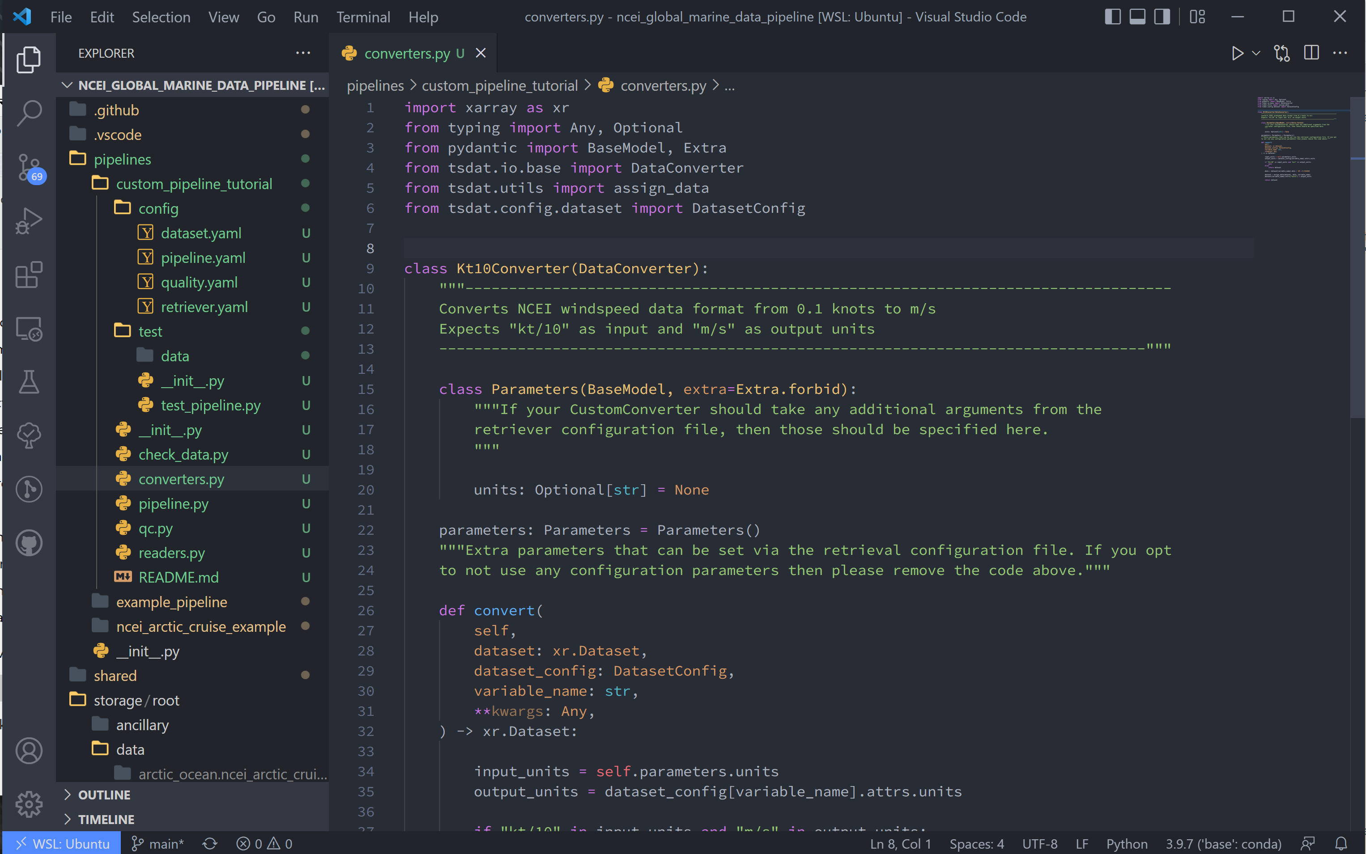Screen dimensions: 1366x854
Task: Click the WSL: Ubuntu remote indicator
Action: (x=62, y=843)
